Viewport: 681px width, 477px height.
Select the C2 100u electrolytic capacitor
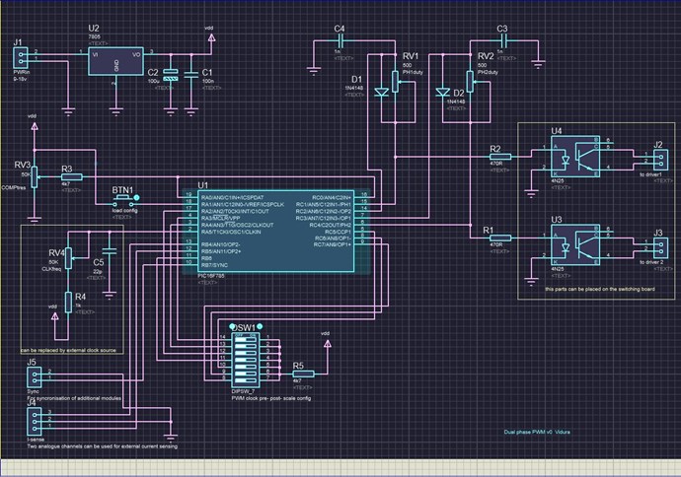coord(171,75)
